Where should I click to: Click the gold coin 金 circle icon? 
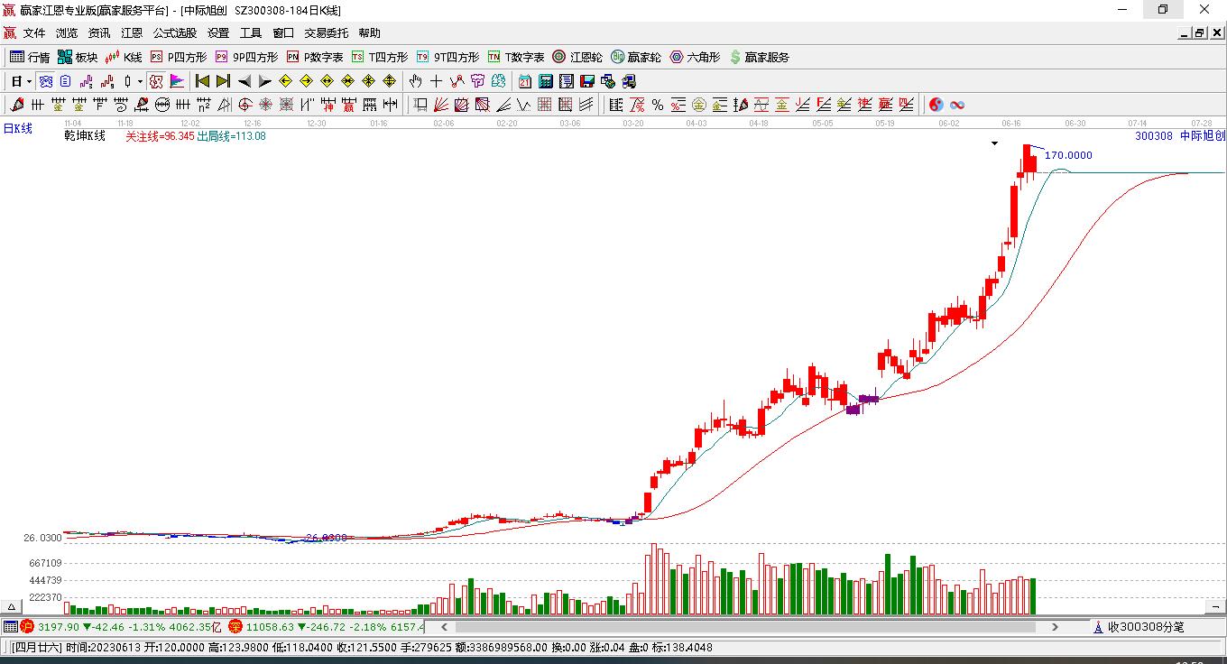[699, 105]
